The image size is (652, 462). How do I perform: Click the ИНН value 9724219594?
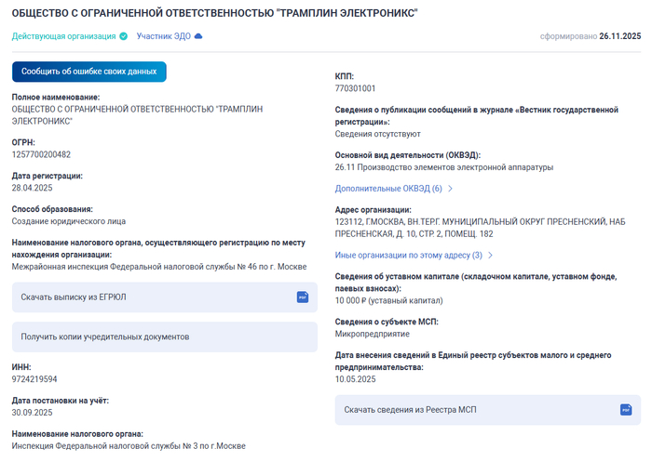pos(34,379)
